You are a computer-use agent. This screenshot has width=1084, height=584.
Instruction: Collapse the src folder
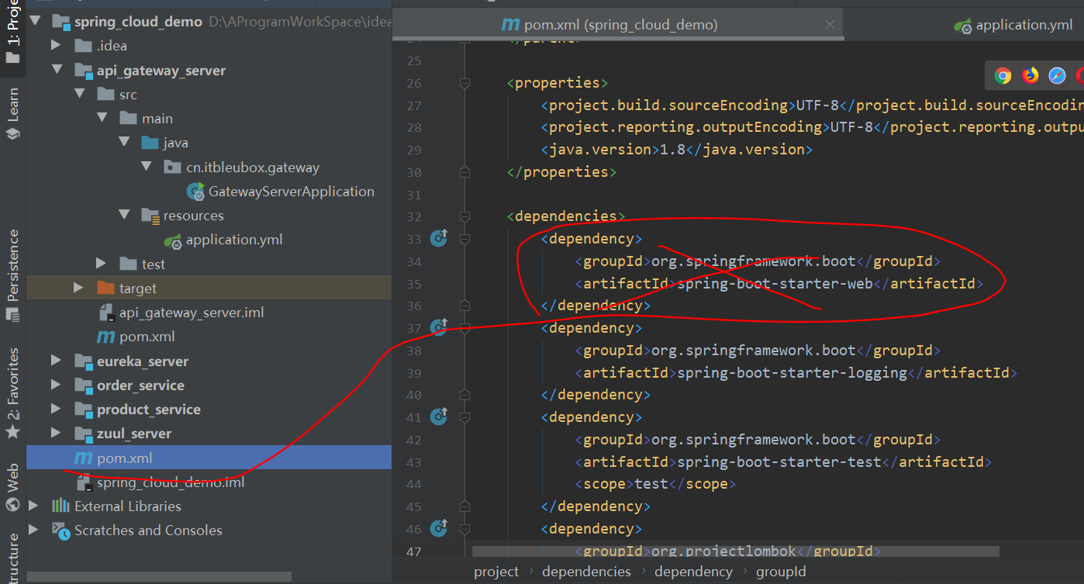coord(78,94)
